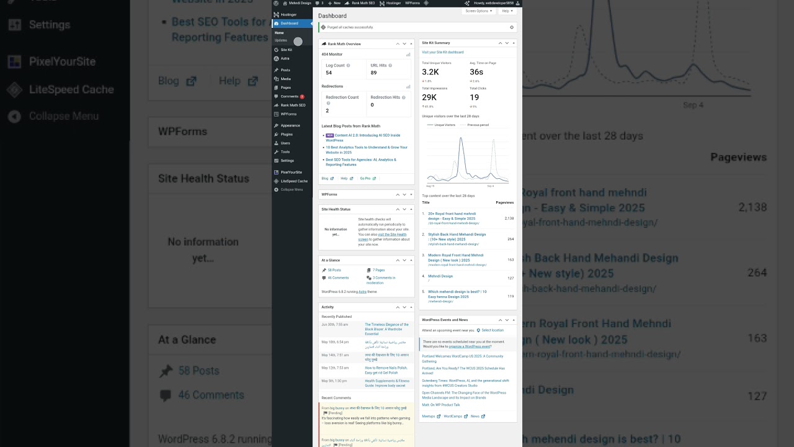Open the Mehndi Design site home icon
Screen dimensions: 794x447
click(285, 3)
